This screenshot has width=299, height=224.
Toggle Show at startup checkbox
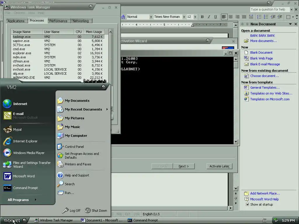[x=247, y=204]
